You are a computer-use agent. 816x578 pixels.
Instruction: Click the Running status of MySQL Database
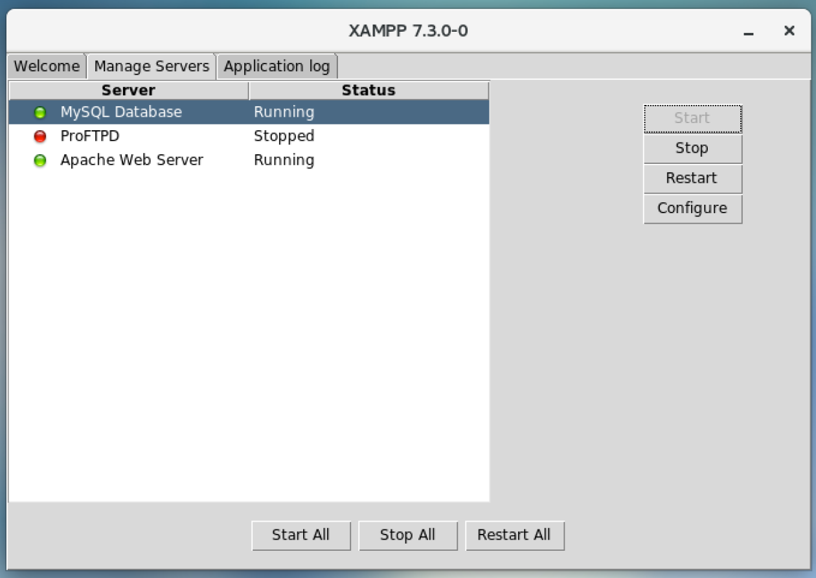pos(284,112)
